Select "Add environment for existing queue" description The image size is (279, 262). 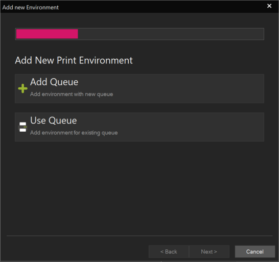pyautogui.click(x=74, y=133)
